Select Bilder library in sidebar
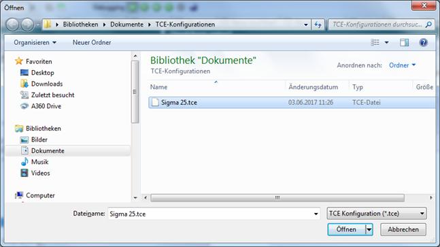Screen dimensions: 440x247 [x=39, y=139]
